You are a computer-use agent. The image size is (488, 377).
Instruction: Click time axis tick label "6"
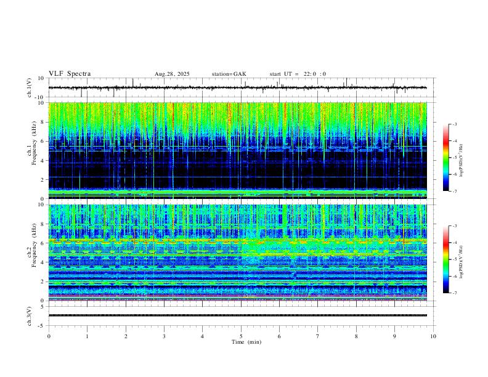click(x=279, y=336)
